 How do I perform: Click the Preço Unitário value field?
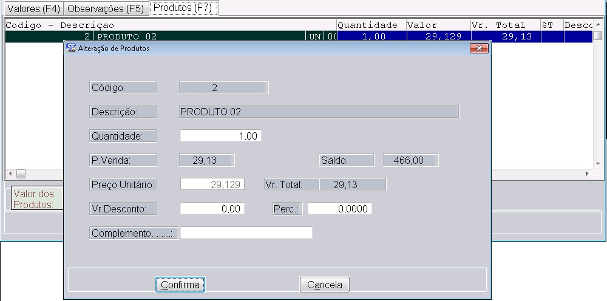coord(212,184)
